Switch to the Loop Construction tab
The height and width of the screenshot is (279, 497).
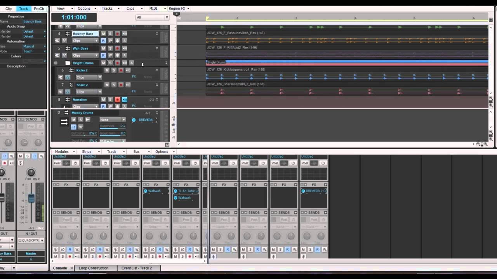click(94, 268)
